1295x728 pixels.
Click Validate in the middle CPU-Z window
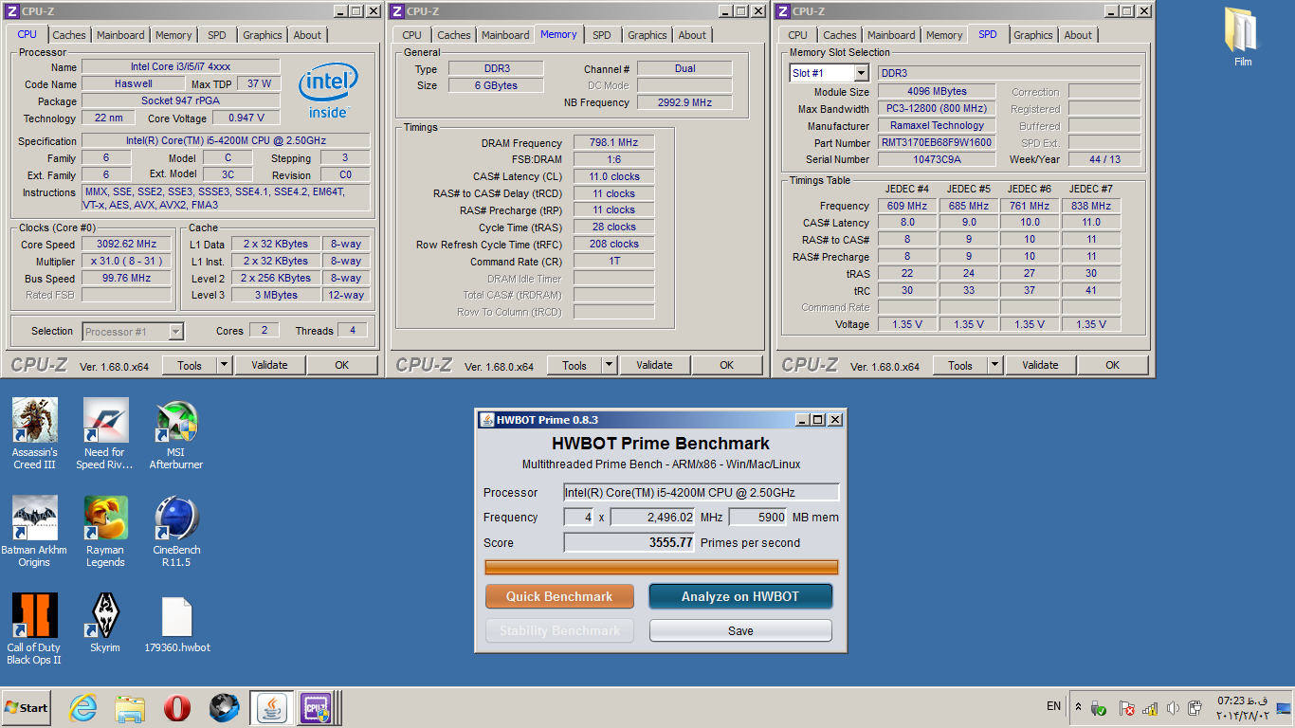coord(654,365)
